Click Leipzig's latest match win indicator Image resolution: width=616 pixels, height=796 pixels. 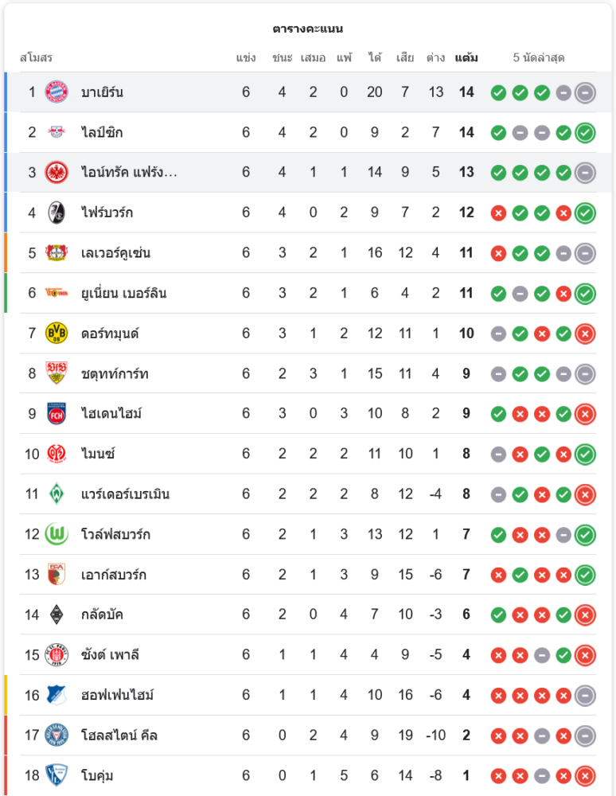coord(585,133)
